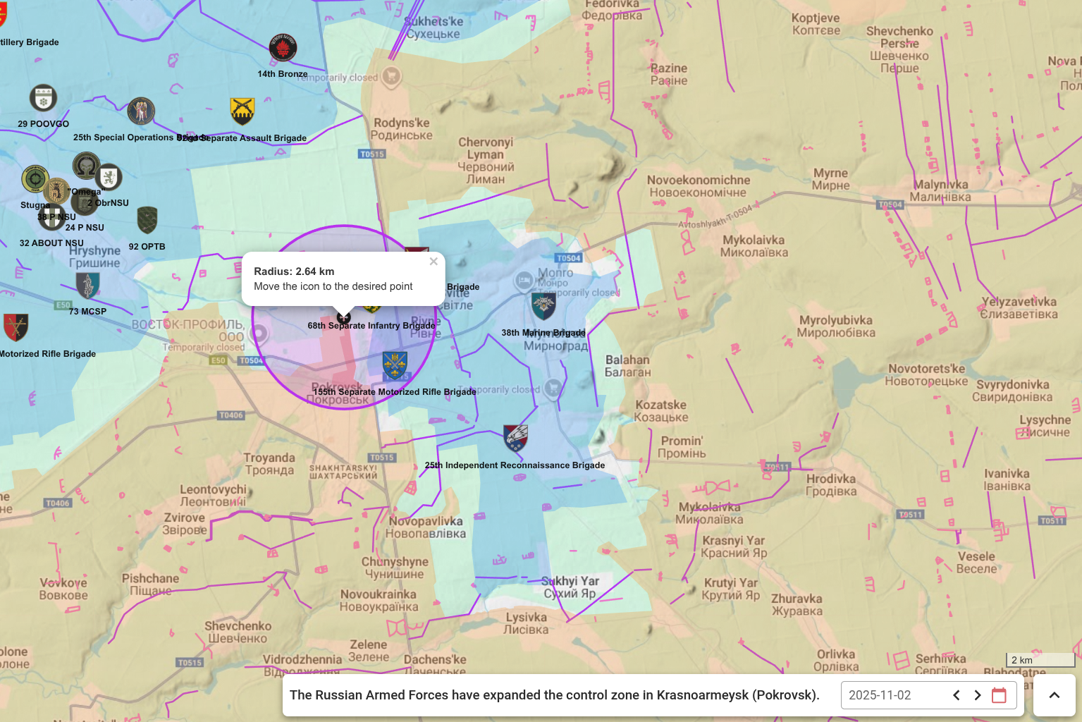The height and width of the screenshot is (722, 1082).
Task: Select the Balahan village label
Action: click(627, 366)
